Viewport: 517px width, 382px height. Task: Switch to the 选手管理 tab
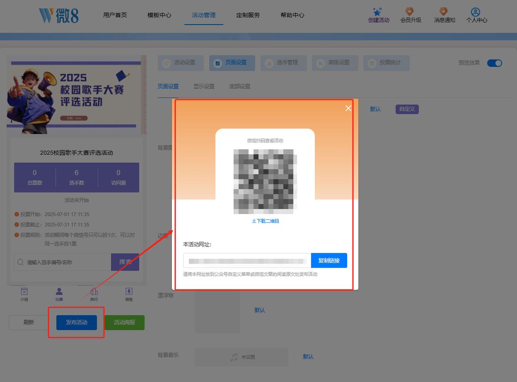pos(283,63)
